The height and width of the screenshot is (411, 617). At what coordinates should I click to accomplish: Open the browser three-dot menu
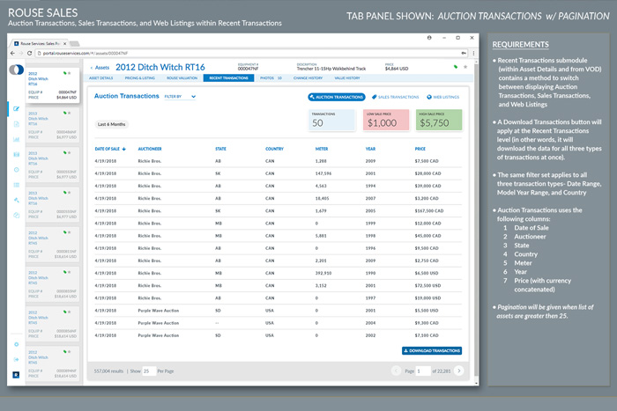click(473, 53)
